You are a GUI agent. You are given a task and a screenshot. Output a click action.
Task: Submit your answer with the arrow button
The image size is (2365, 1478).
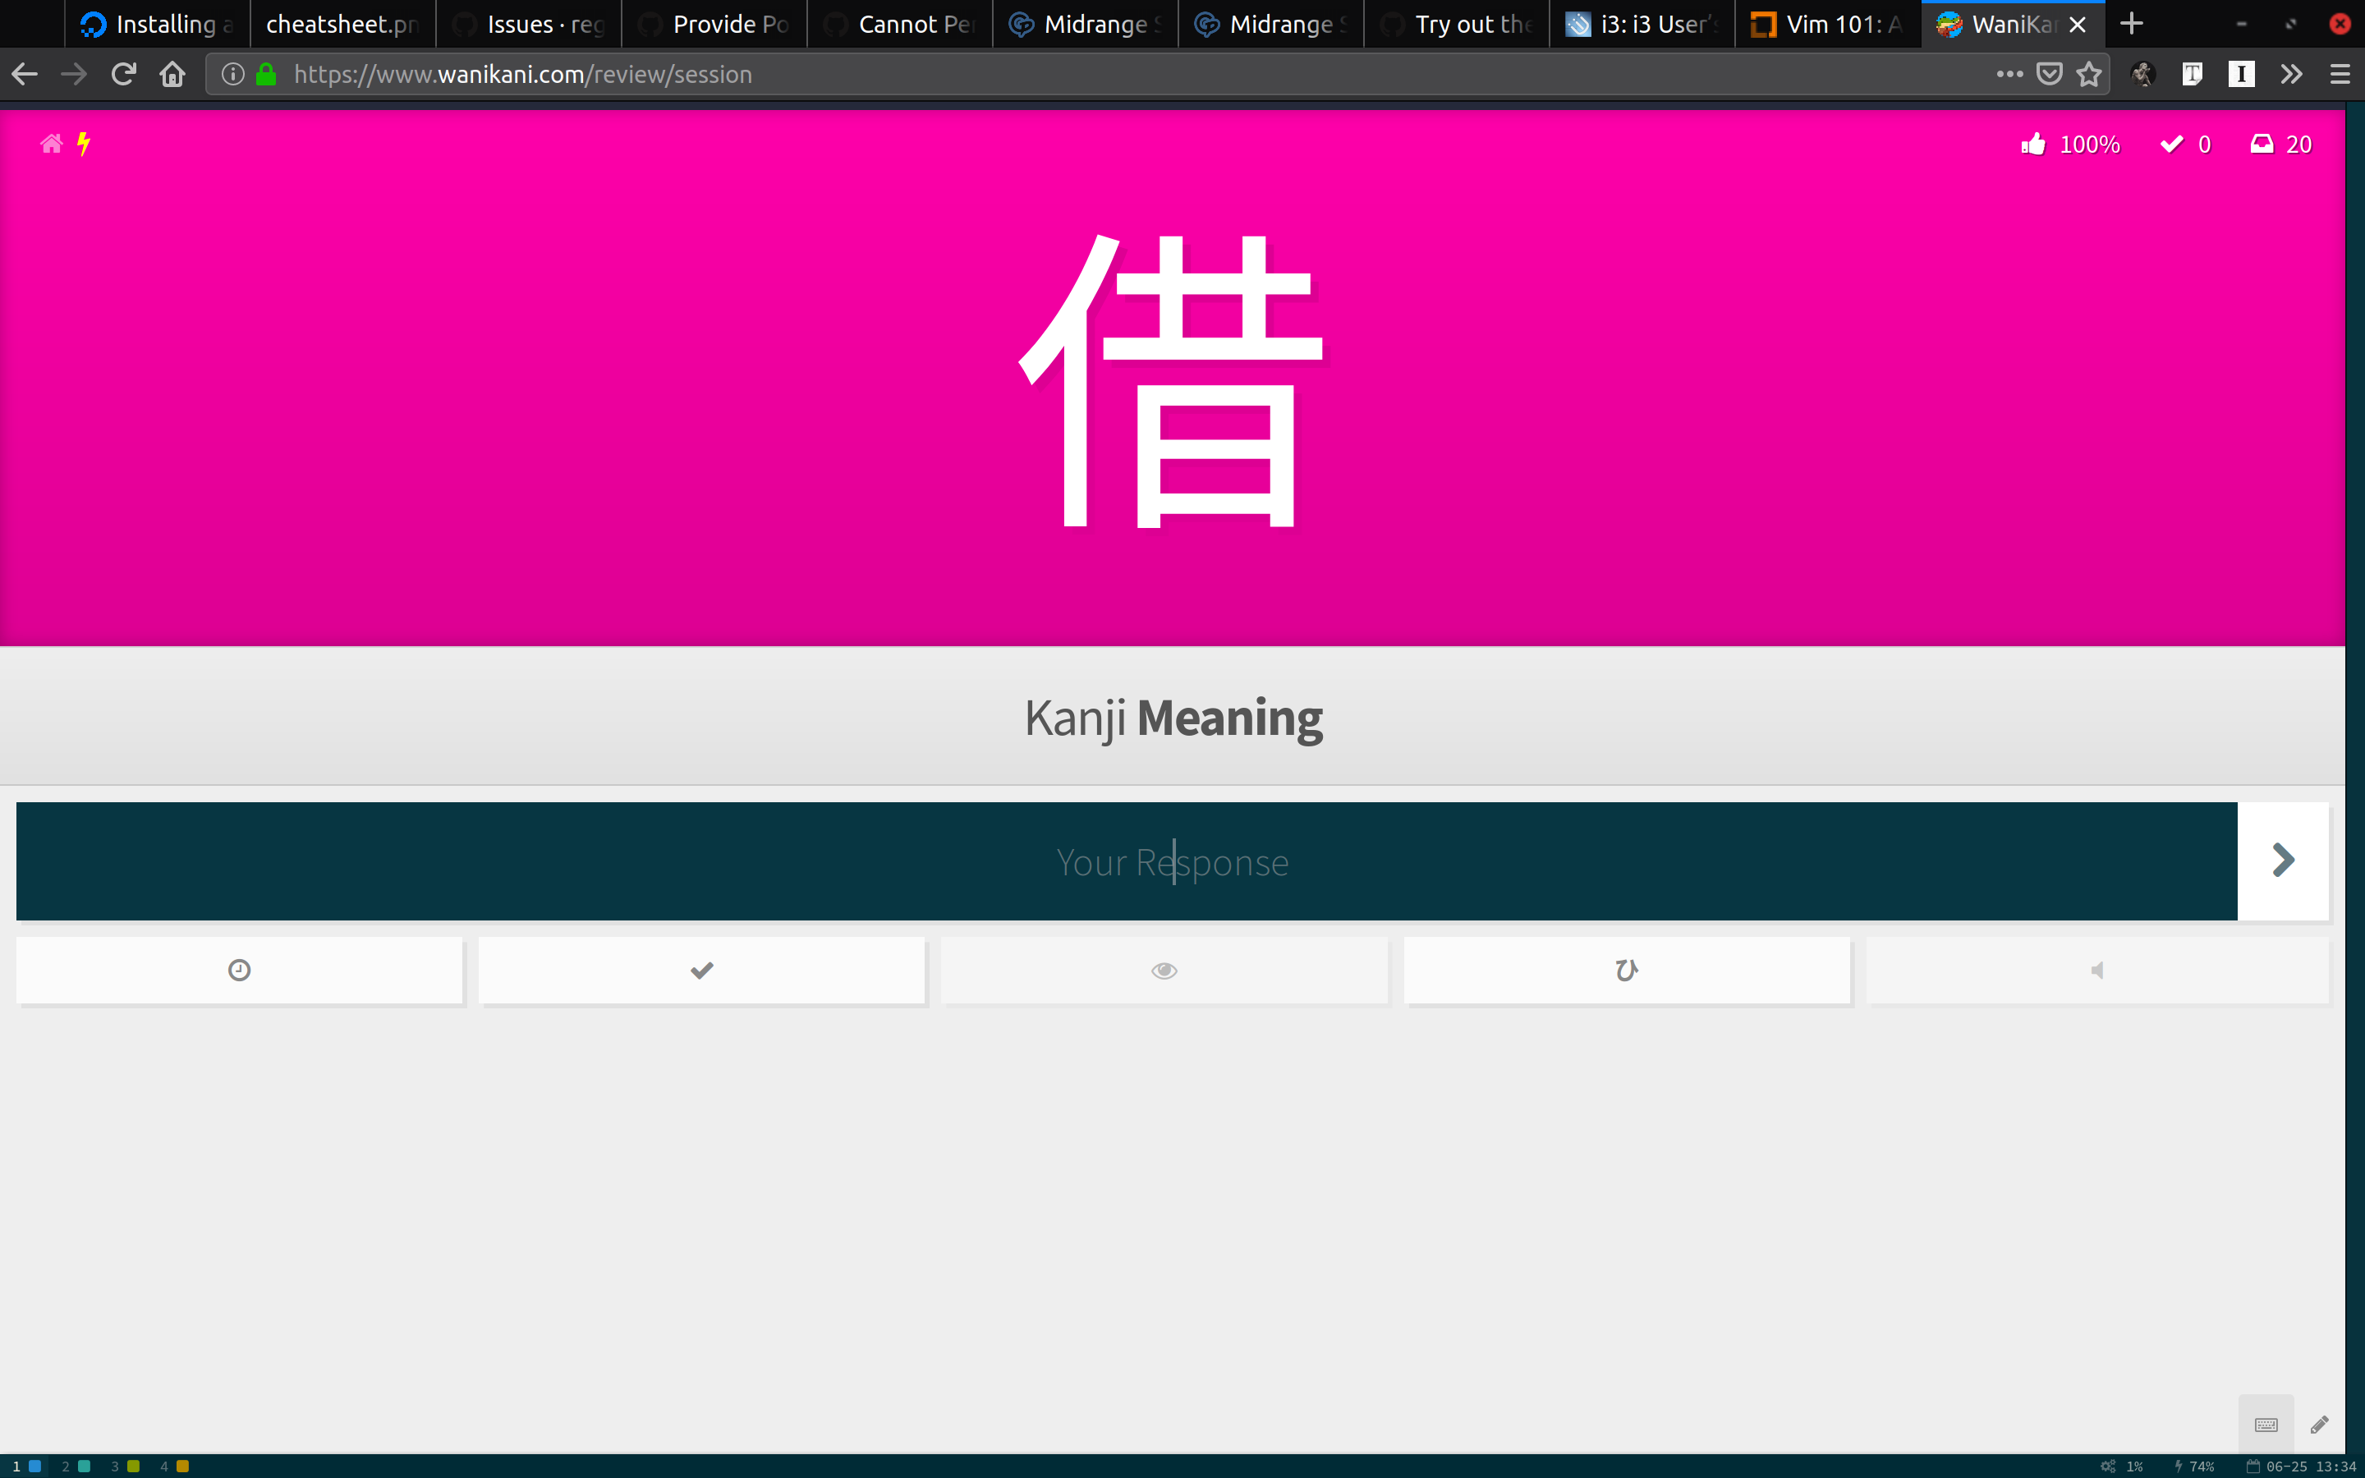pos(2284,861)
